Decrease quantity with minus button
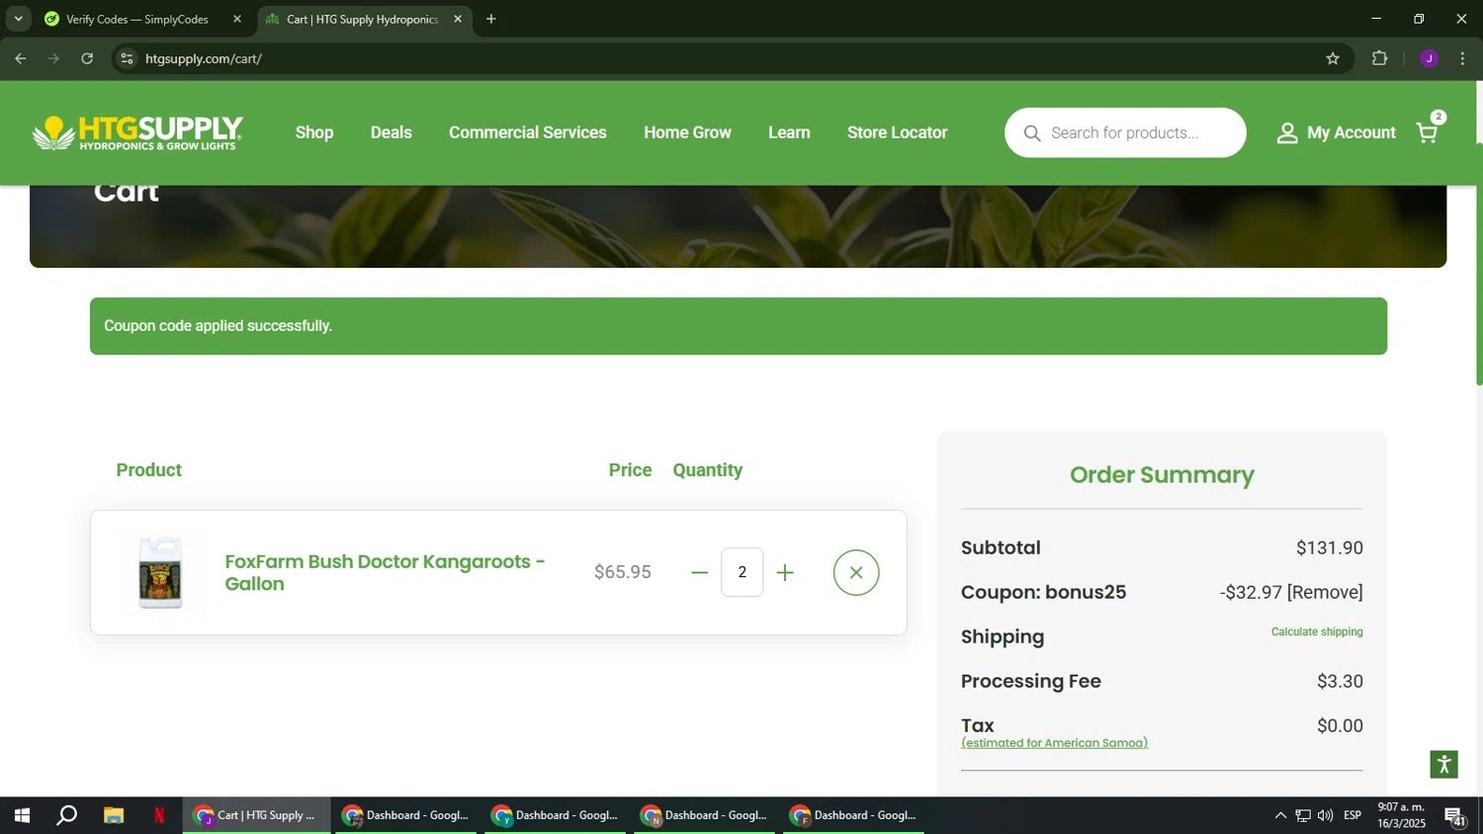Screen dimensions: 1483x834 coord(700,573)
